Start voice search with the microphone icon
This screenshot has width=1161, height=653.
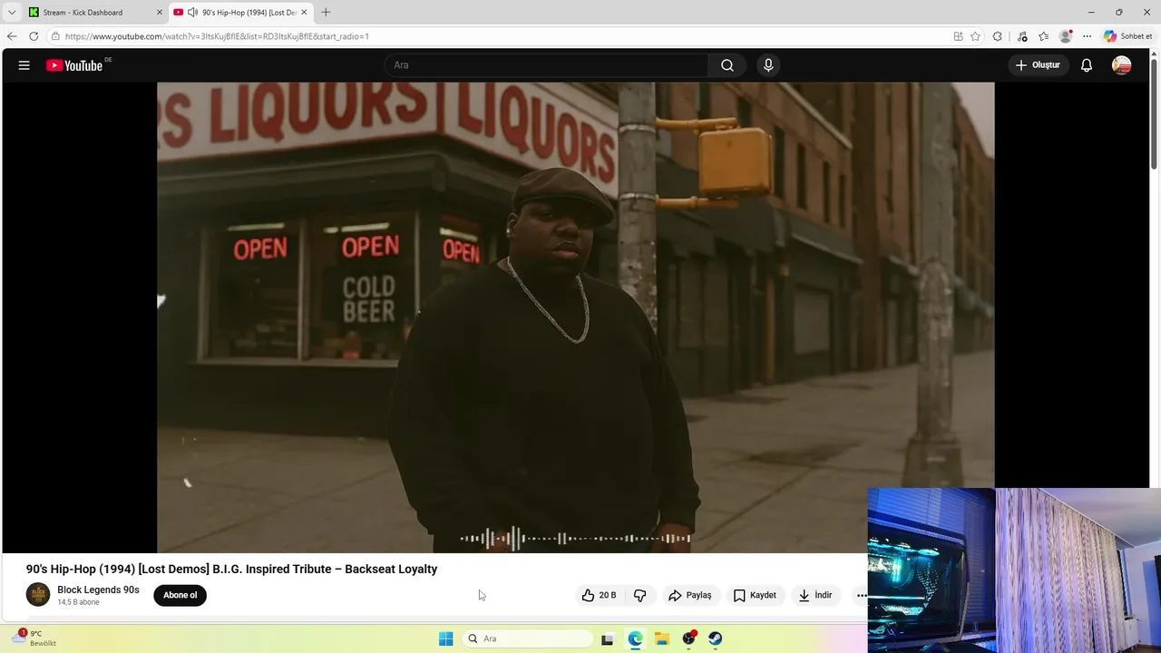(768, 65)
